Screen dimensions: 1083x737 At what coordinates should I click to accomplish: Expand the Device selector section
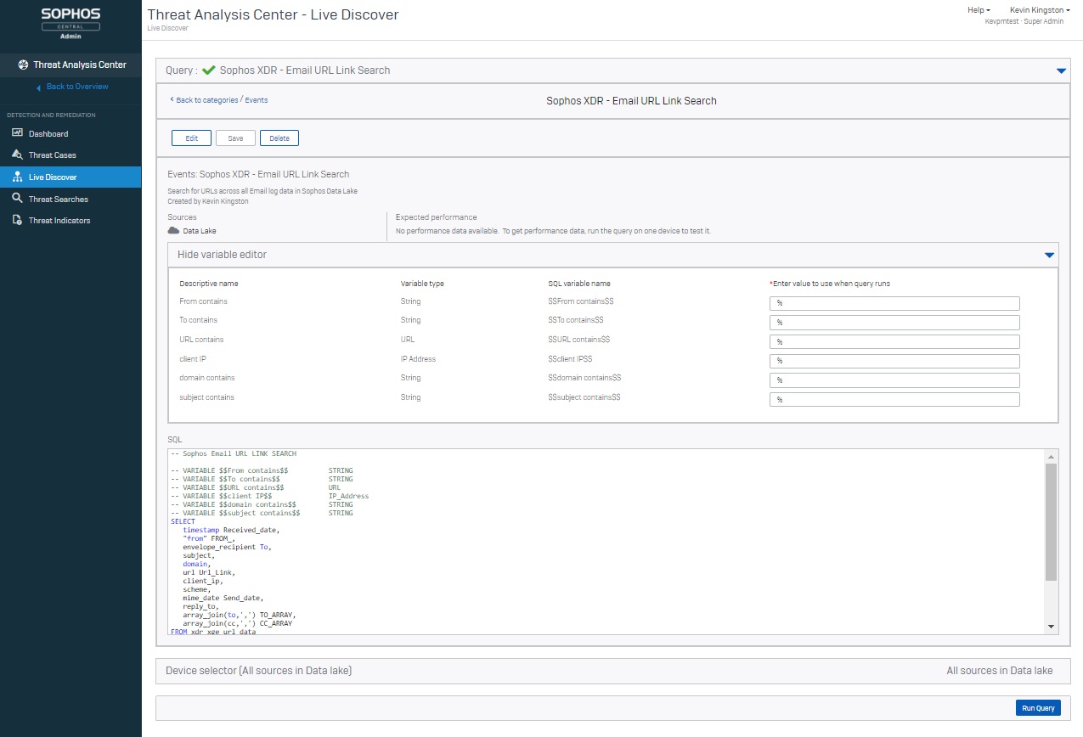(x=612, y=671)
